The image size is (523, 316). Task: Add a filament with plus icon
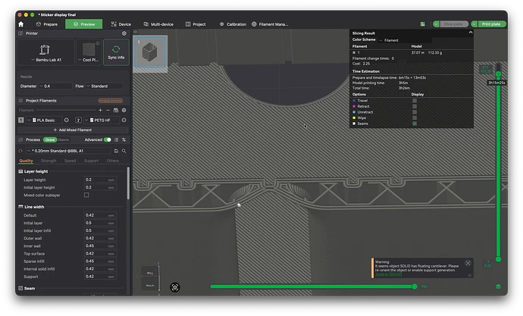[100, 110]
